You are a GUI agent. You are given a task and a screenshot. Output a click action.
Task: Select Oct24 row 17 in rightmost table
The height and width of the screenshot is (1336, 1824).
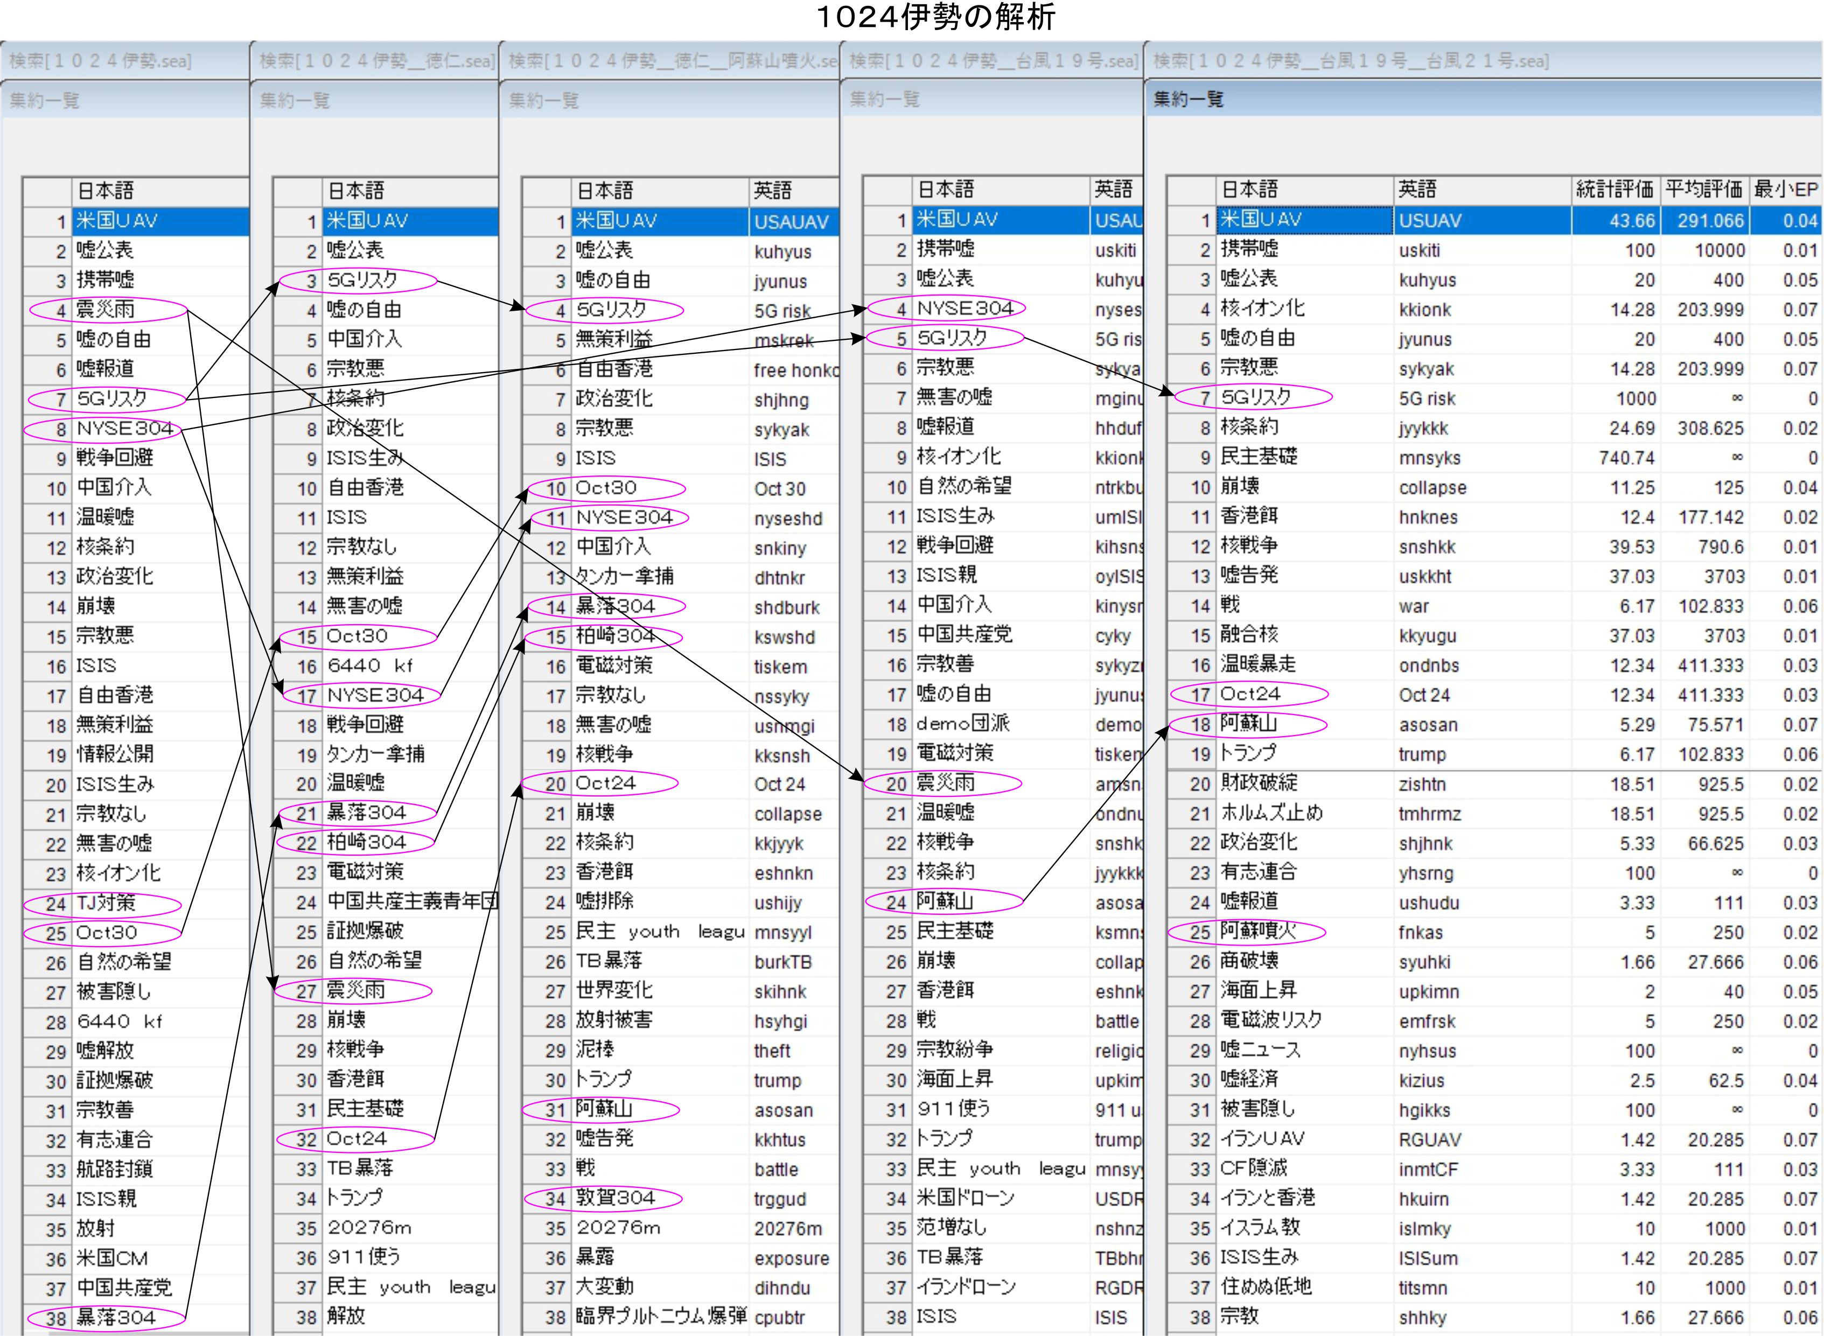click(1250, 694)
